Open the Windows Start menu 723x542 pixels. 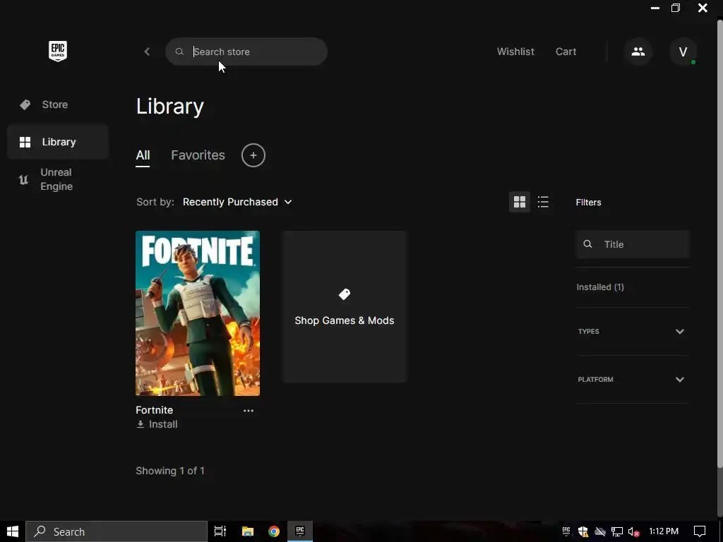coord(13,531)
